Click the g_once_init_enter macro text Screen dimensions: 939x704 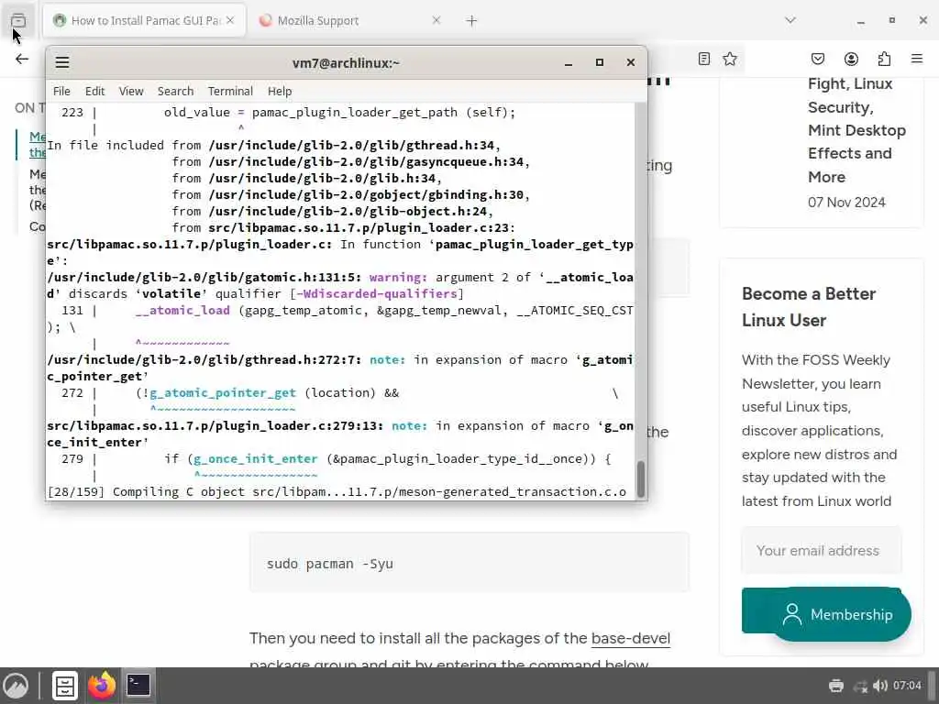[x=255, y=459]
